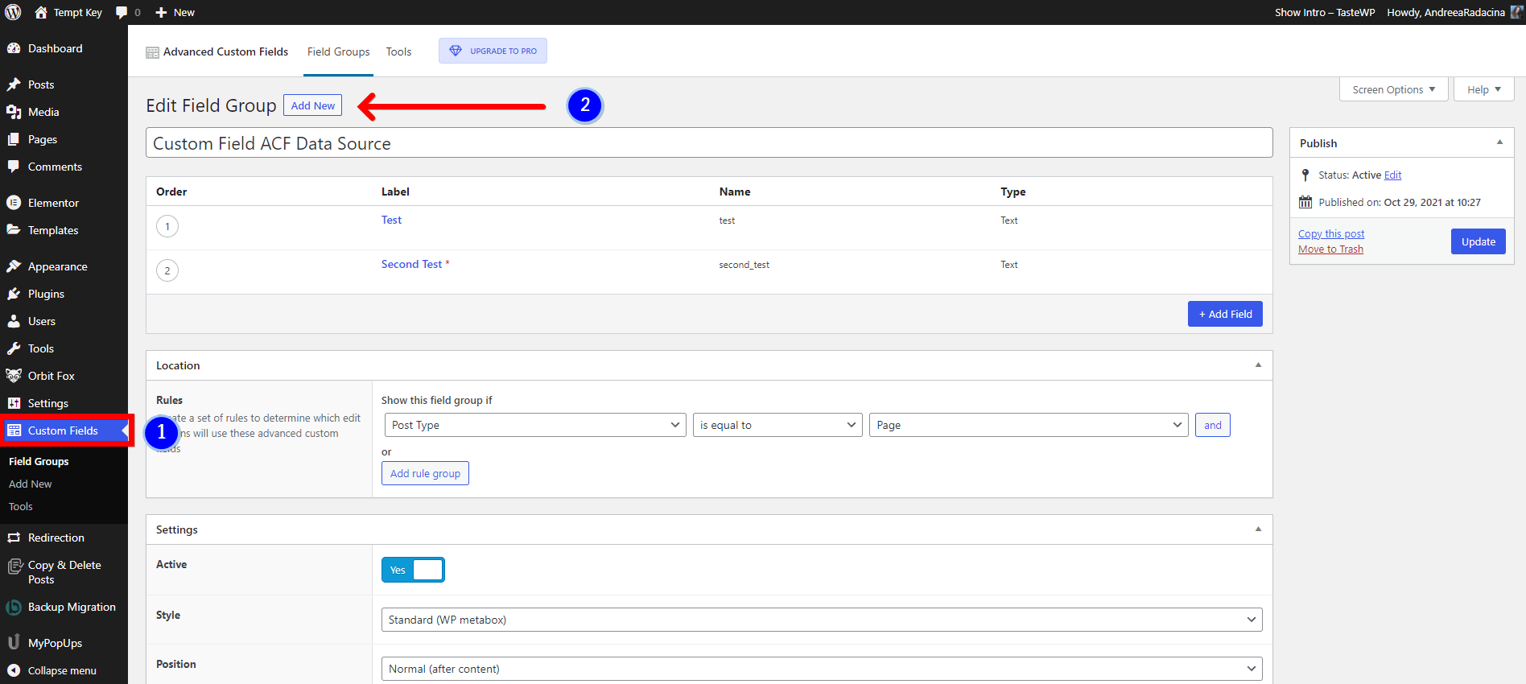Screen dimensions: 1526x684
Task: Expand the Style Standard metabox dropdown
Action: pos(821,620)
